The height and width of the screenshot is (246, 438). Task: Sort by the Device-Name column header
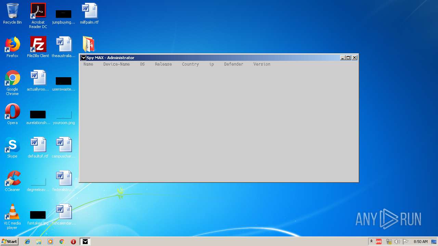coord(116,64)
